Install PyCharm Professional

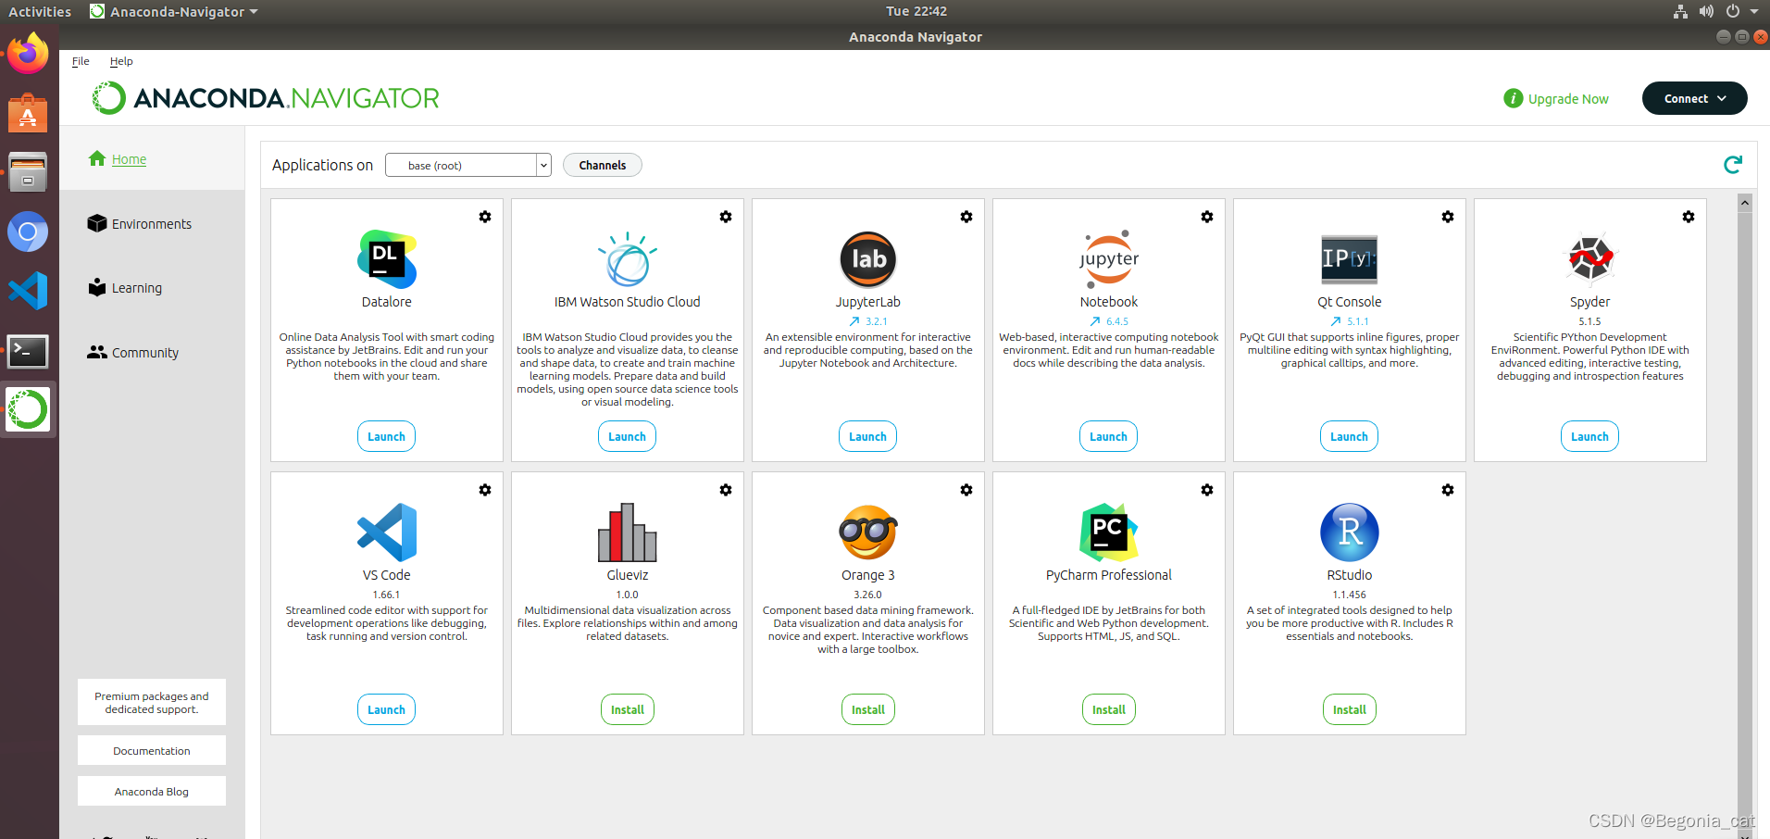pyautogui.click(x=1109, y=709)
